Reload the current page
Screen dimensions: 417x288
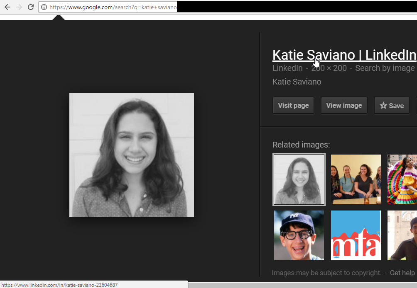[30, 7]
